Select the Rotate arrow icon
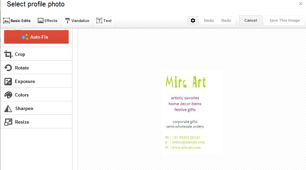The image size is (306, 170). coord(8,68)
